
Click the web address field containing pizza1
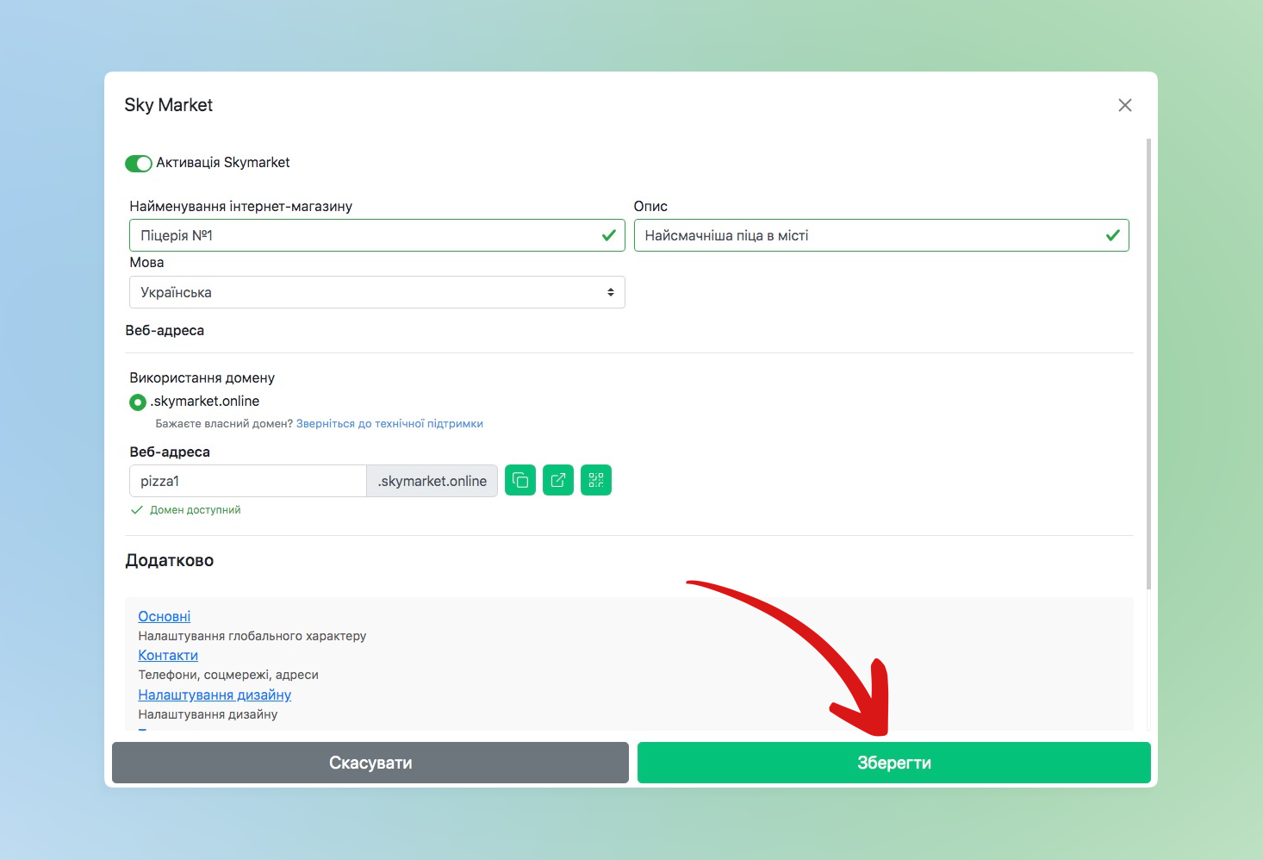tap(247, 481)
